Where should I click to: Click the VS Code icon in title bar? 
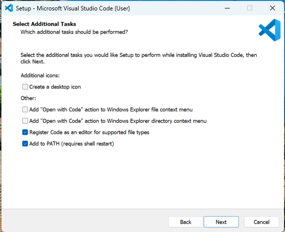pyautogui.click(x=9, y=8)
